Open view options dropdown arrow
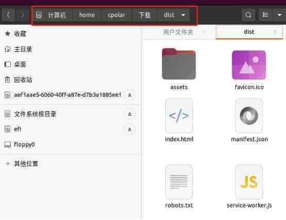The width and height of the screenshot is (286, 220). pyautogui.click(x=279, y=15)
